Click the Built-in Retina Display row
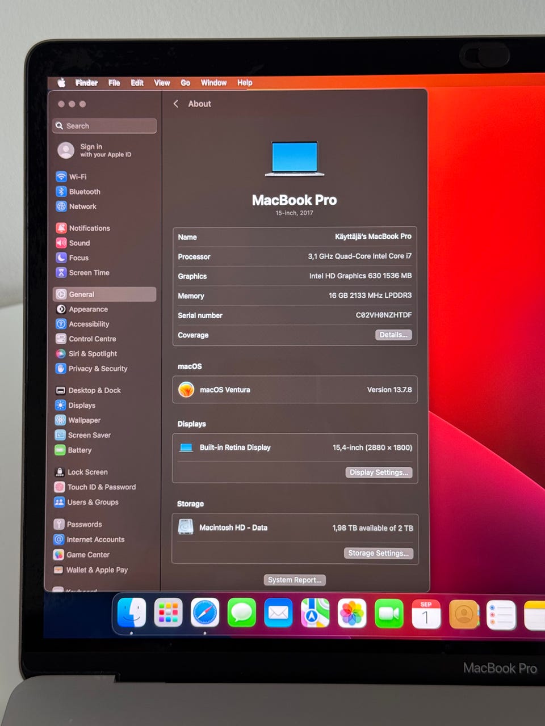This screenshot has width=545, height=726. pos(295,448)
